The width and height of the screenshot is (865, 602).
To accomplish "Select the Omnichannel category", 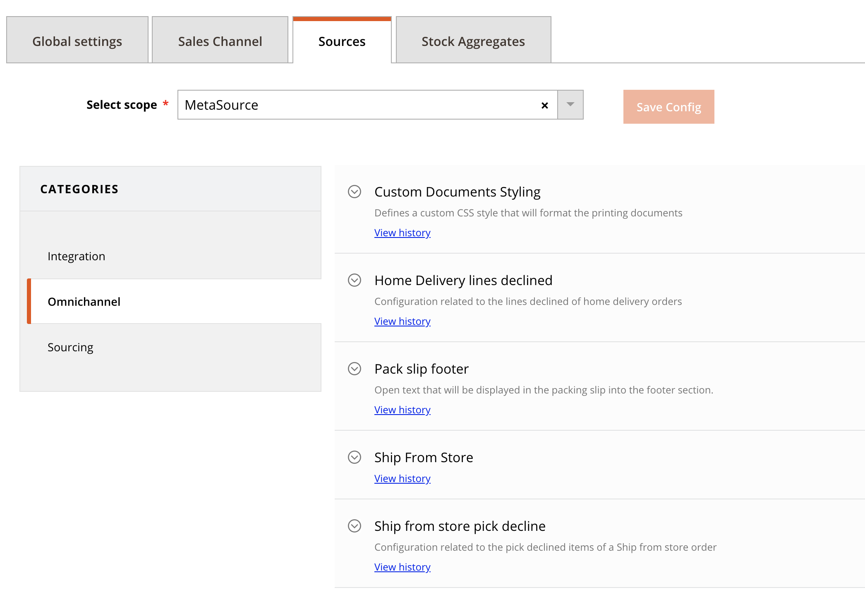I will pyautogui.click(x=174, y=301).
